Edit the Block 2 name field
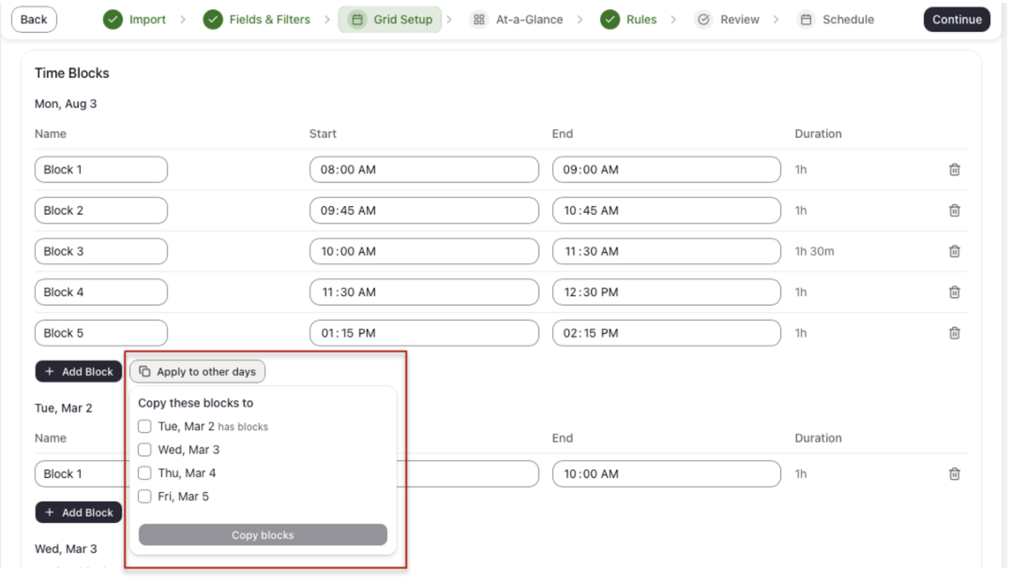Image resolution: width=1011 pixels, height=583 pixels. click(x=101, y=210)
